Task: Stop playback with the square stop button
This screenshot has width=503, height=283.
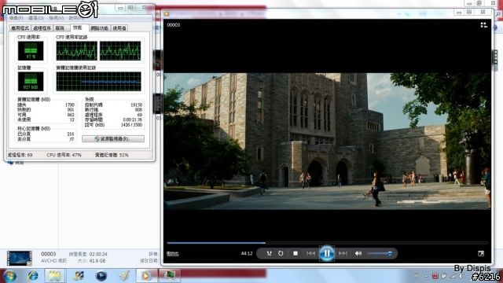Action: 296,253
